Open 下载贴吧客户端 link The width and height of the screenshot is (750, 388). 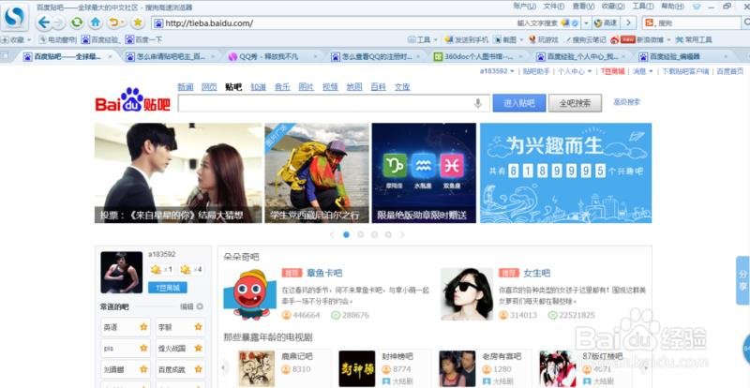(685, 71)
